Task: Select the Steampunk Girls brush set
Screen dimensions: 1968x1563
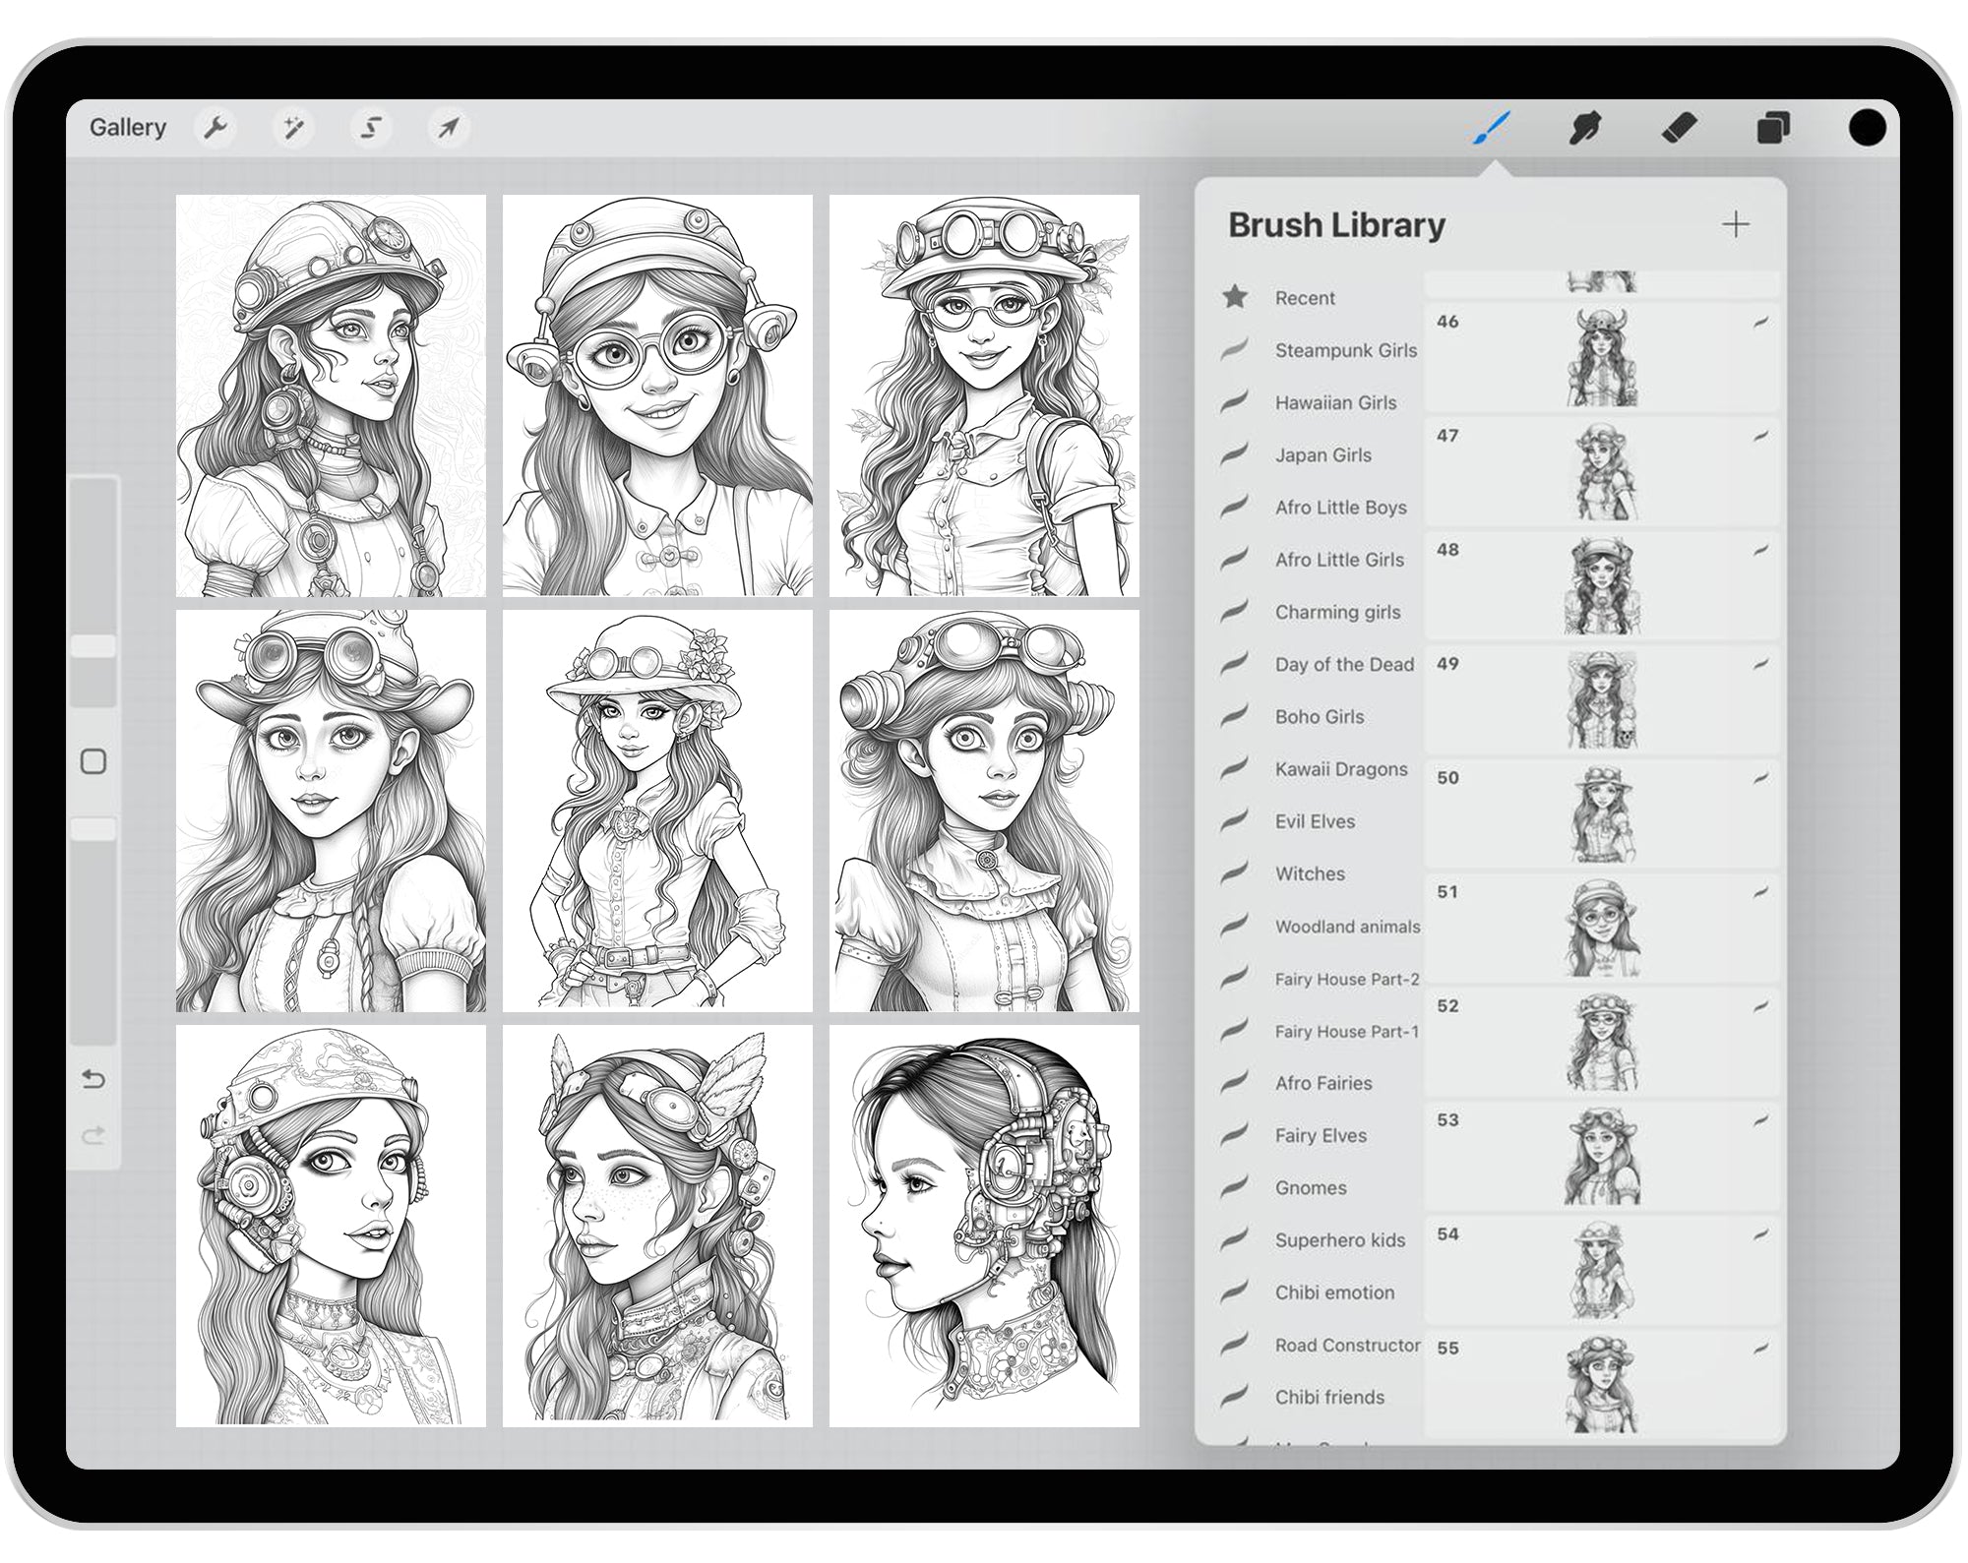Action: tap(1345, 350)
